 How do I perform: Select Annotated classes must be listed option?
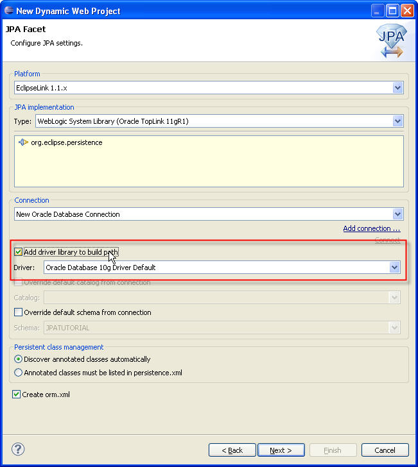click(19, 373)
